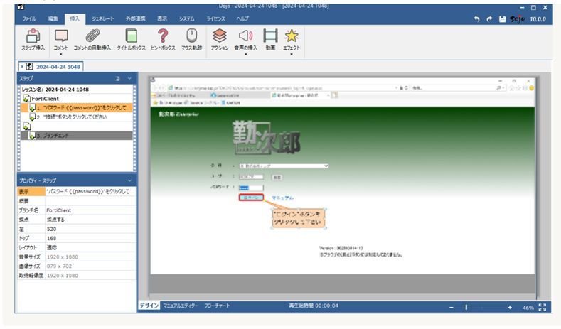
Task: Open the アクション layers icon
Action: [219, 36]
